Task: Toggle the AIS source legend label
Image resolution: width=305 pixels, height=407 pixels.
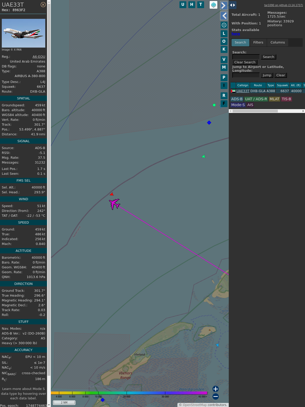Action: 250,105
